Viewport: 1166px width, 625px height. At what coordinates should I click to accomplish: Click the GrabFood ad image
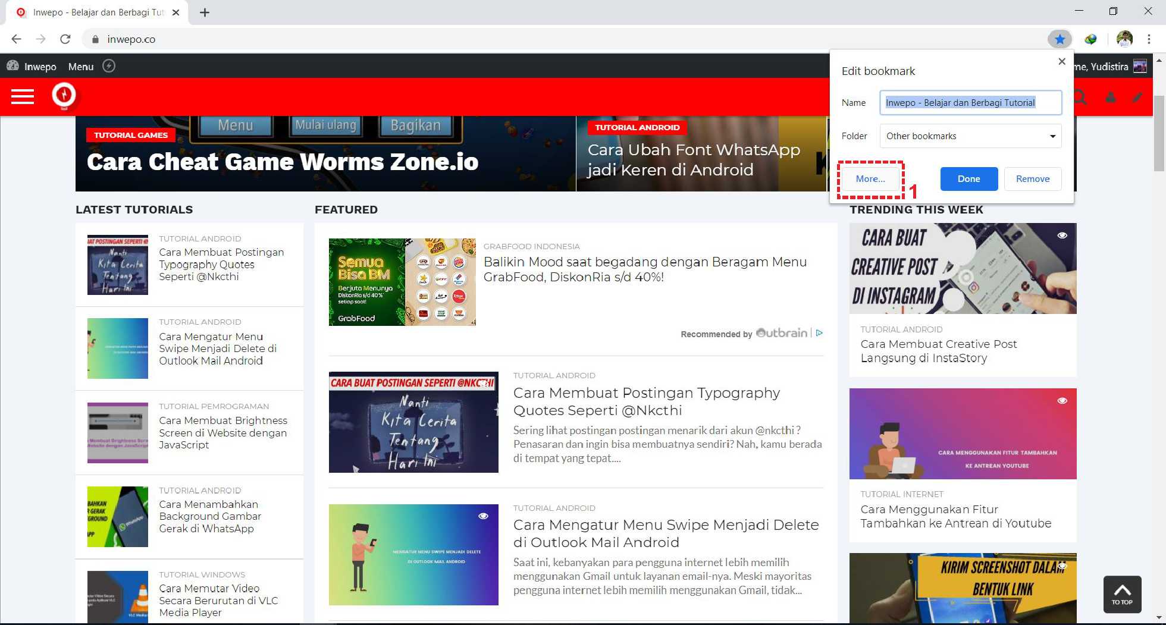(402, 282)
